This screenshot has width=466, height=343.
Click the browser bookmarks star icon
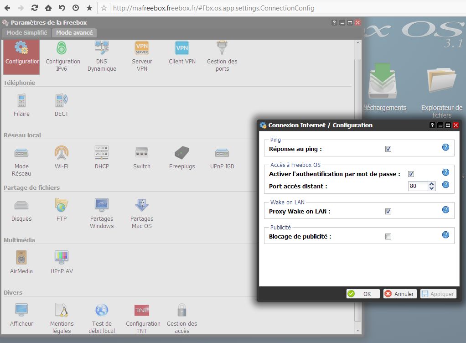click(89, 8)
